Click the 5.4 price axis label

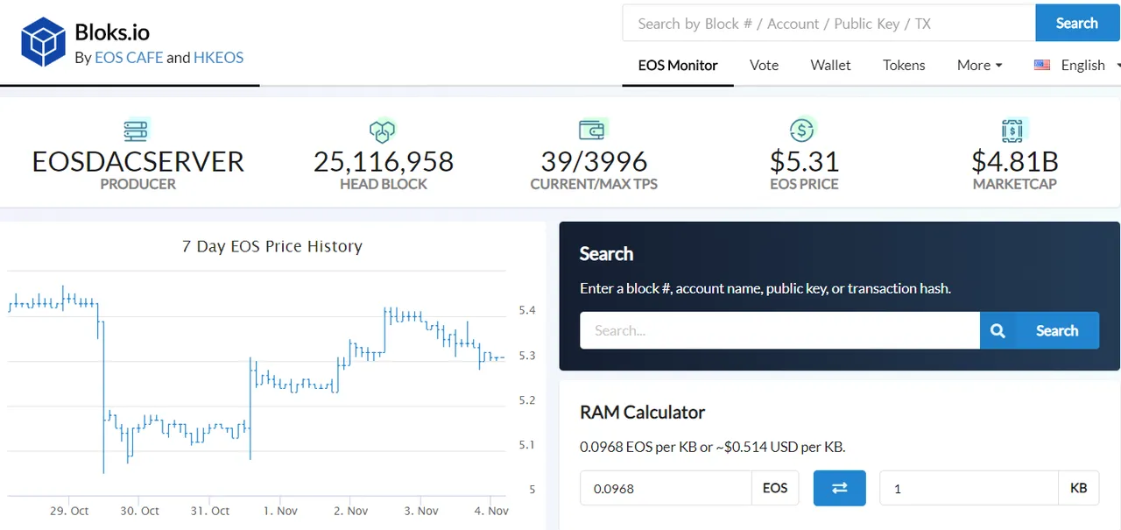[x=527, y=310]
